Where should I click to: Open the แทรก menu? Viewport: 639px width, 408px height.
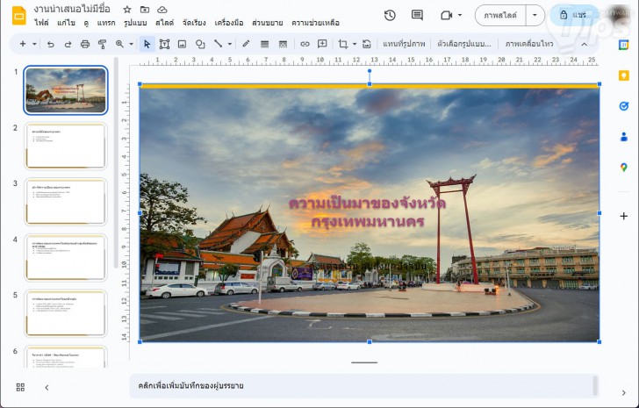[106, 23]
